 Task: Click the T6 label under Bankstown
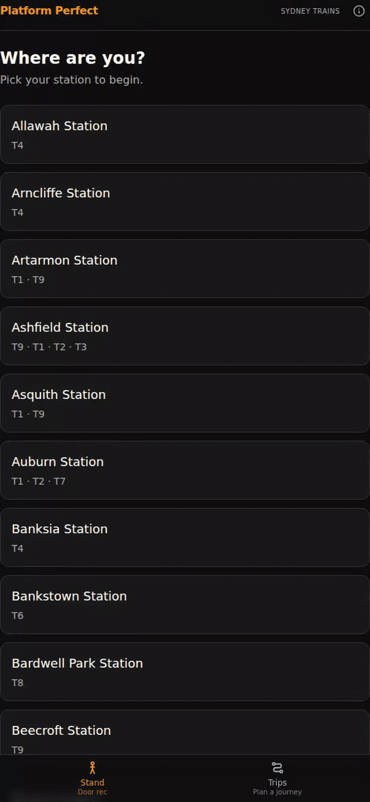click(18, 616)
